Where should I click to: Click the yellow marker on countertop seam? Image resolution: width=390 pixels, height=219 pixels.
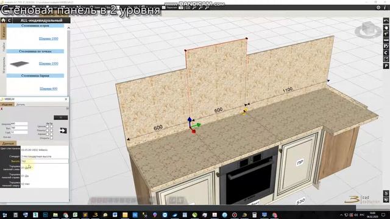(x=245, y=111)
